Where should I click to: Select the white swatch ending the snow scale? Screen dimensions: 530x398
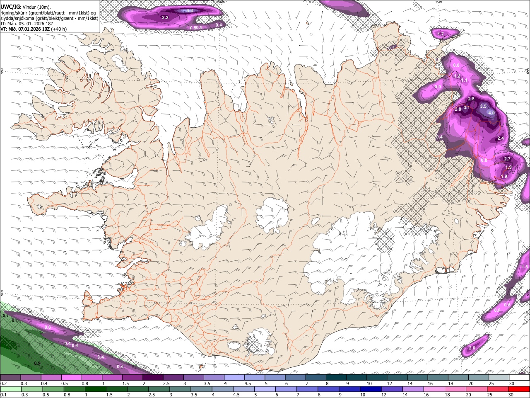(x=519, y=378)
